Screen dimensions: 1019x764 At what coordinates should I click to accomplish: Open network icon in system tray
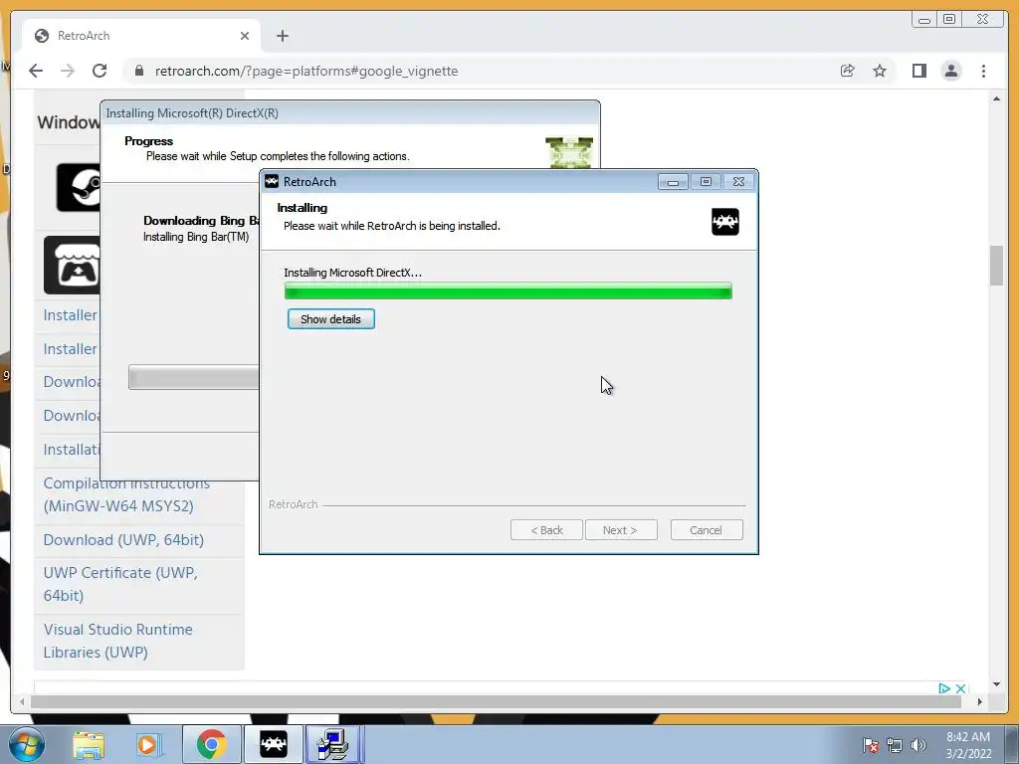tap(895, 745)
